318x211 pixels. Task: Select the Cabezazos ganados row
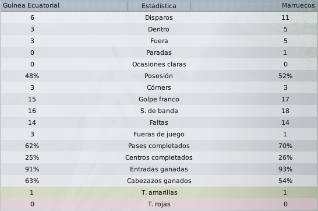click(x=159, y=181)
